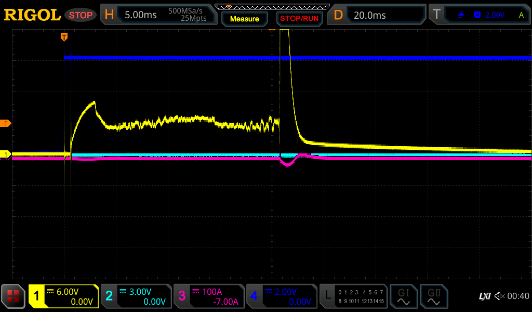The image size is (532, 312).
Task: Toggle channel 1 yellow 6.00V label
Action: tap(63, 296)
